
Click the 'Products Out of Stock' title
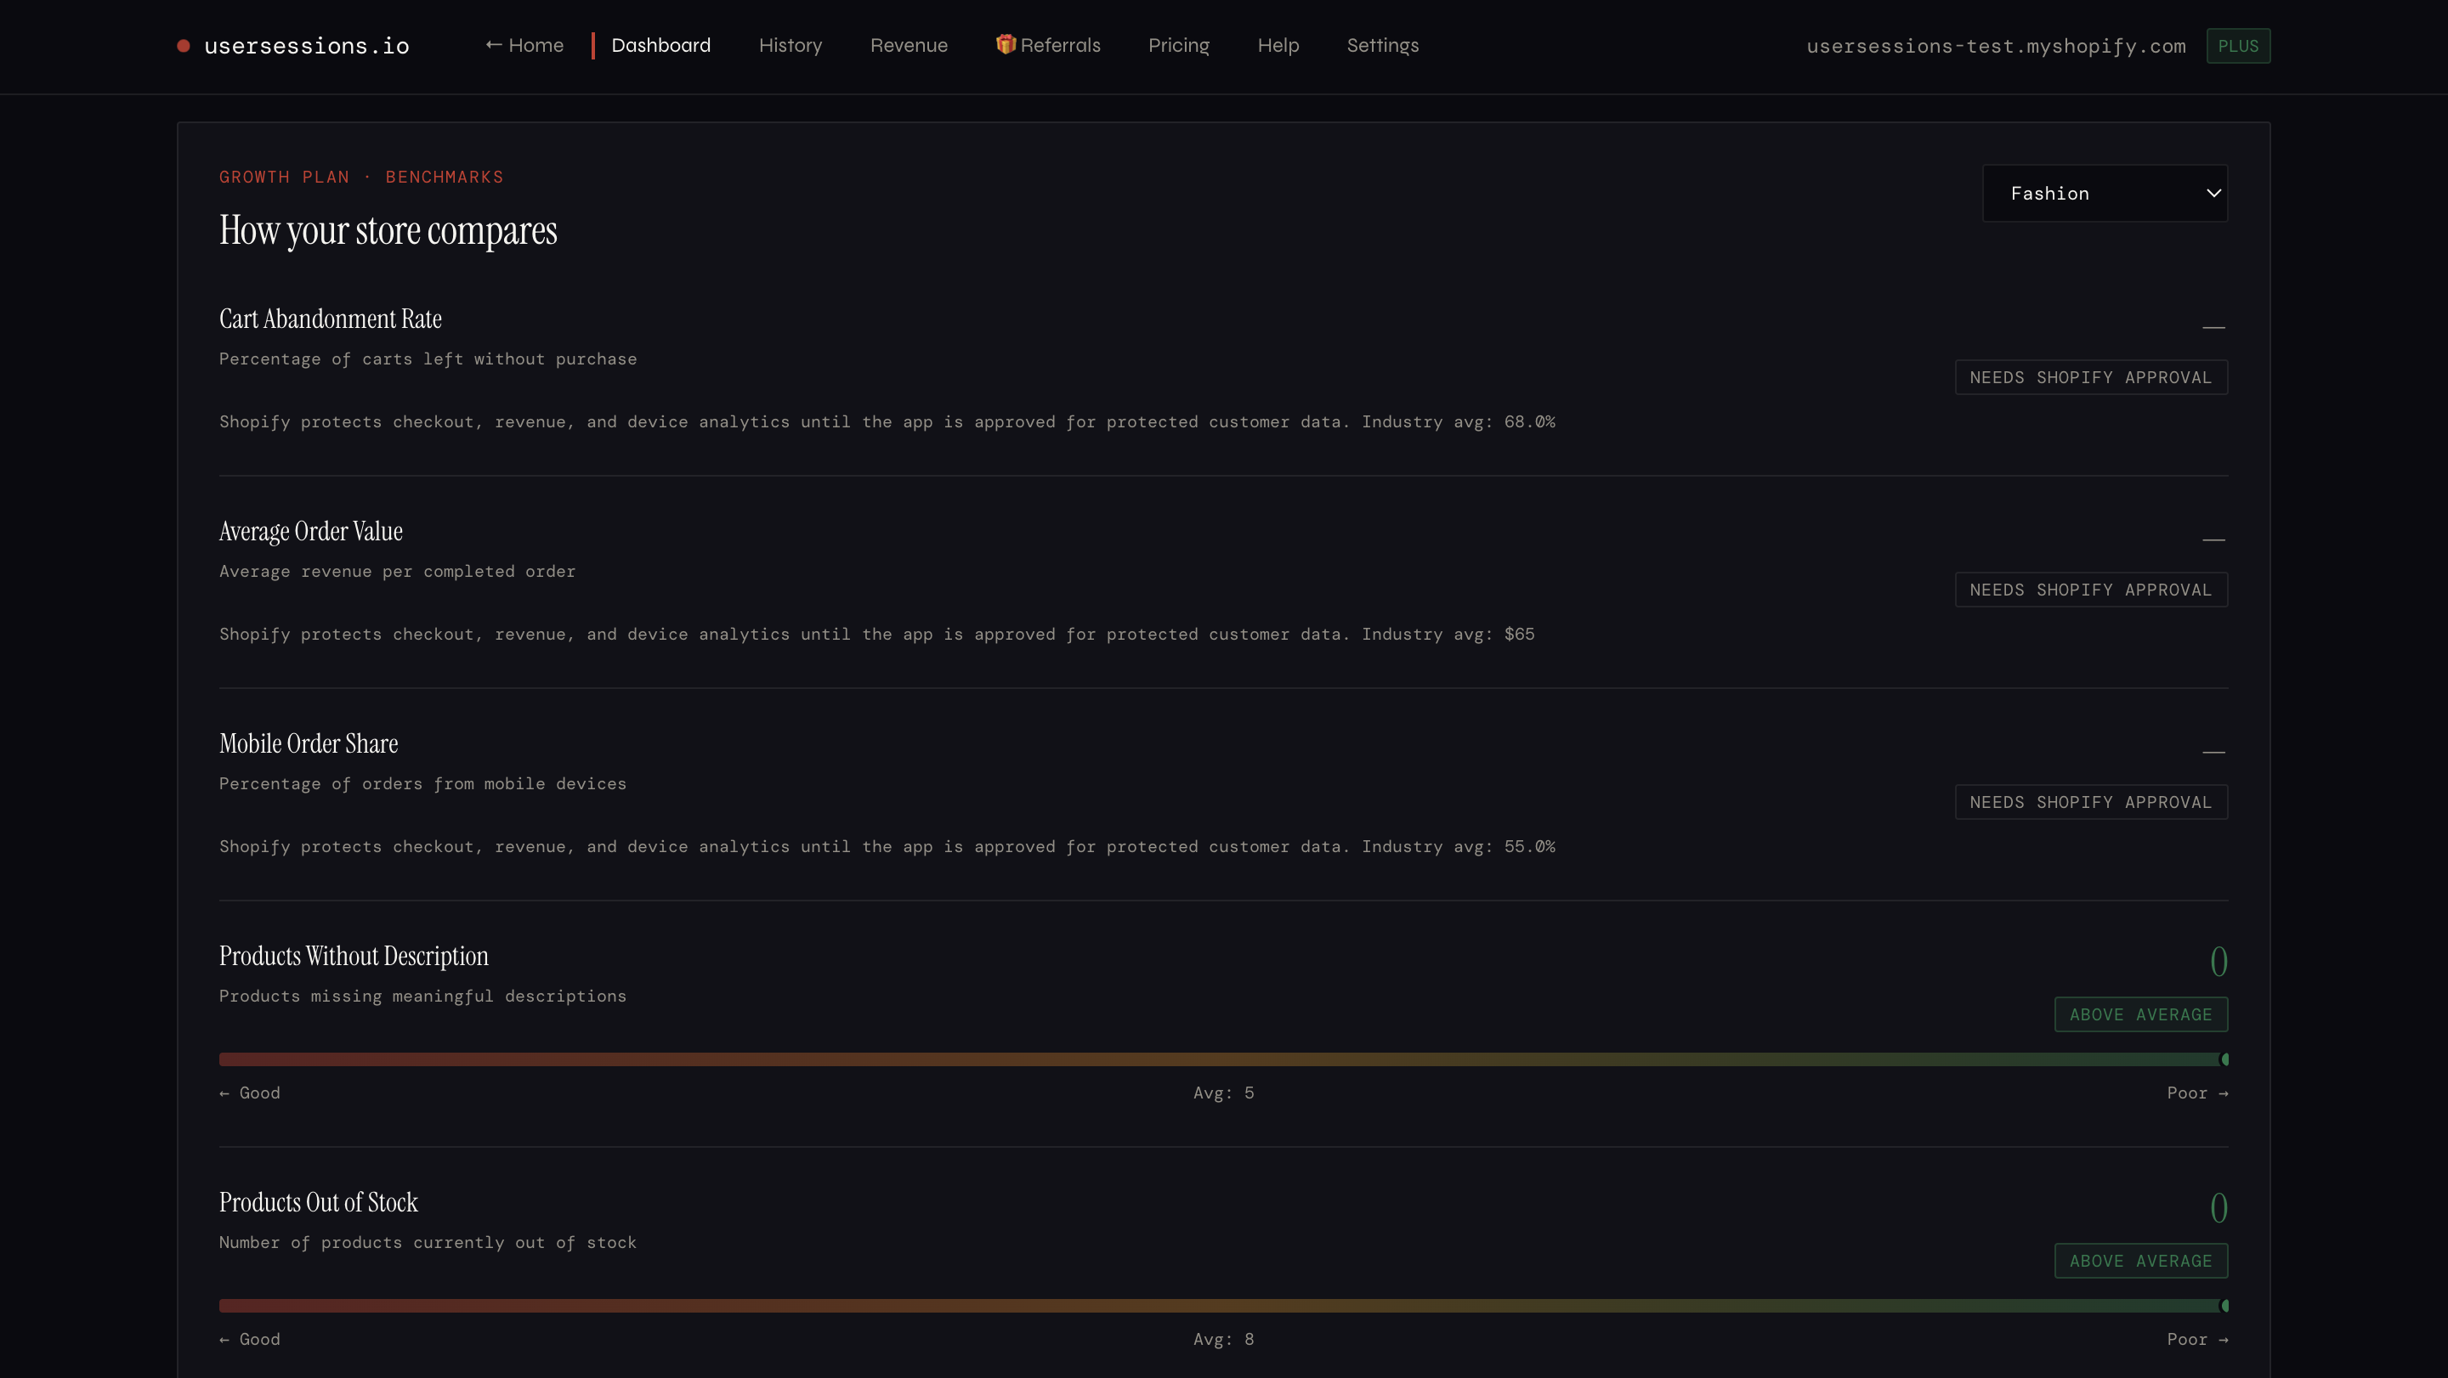tap(319, 1203)
